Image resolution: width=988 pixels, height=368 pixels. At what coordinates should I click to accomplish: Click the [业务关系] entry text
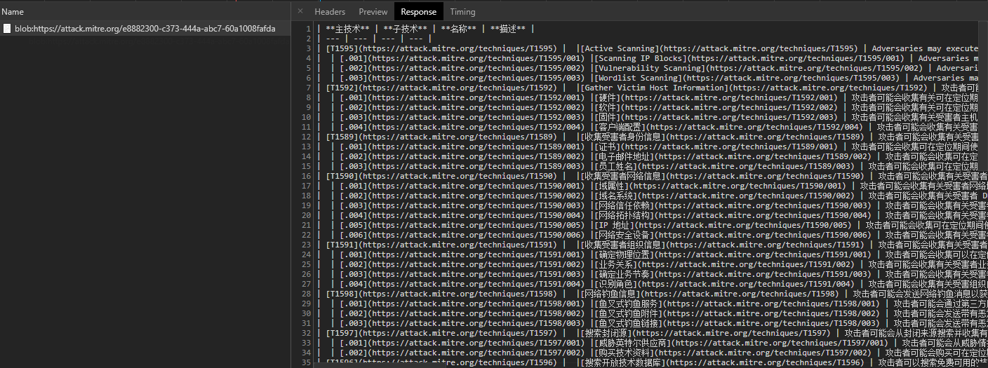click(616, 264)
